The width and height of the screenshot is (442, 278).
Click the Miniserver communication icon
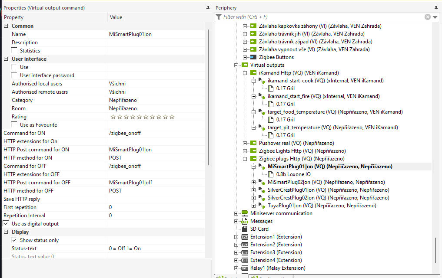(x=245, y=213)
